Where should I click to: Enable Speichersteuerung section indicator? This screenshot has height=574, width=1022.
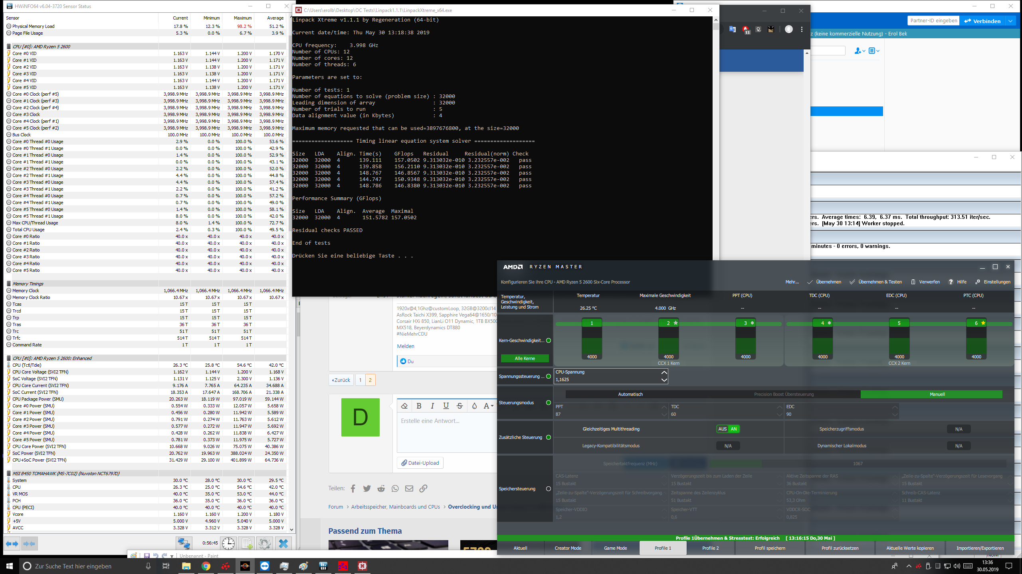tap(549, 489)
